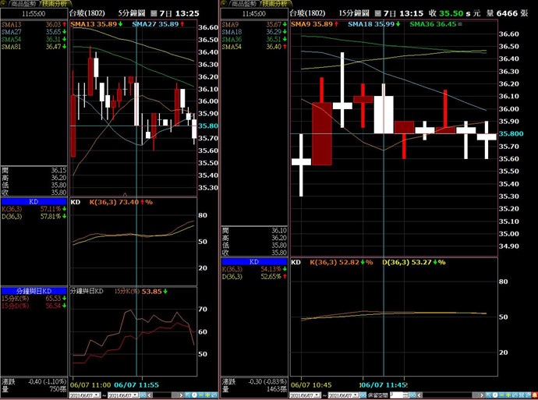The image size is (538, 400).
Task: Click the 15分K(%) legend in the bottom-left subchart
Action: point(127,291)
